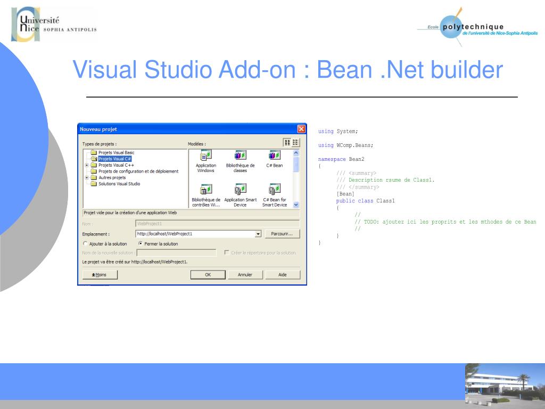Expand the Autres projets tree node
Screen dimensions: 545x409
click(x=87, y=177)
